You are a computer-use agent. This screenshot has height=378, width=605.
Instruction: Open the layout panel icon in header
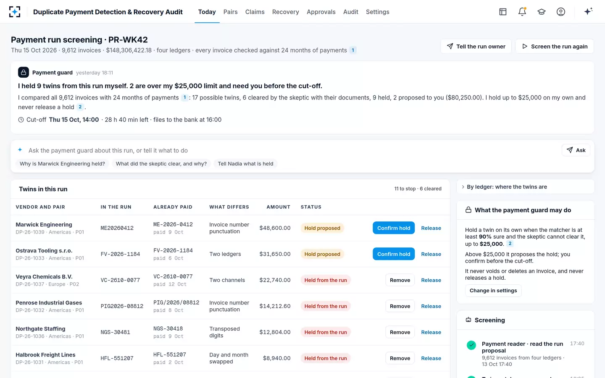click(x=503, y=12)
